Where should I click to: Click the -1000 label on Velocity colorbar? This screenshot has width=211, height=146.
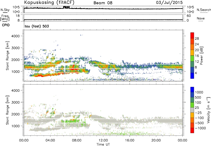200,128
